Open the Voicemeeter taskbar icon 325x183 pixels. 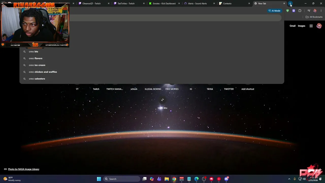point(182,179)
